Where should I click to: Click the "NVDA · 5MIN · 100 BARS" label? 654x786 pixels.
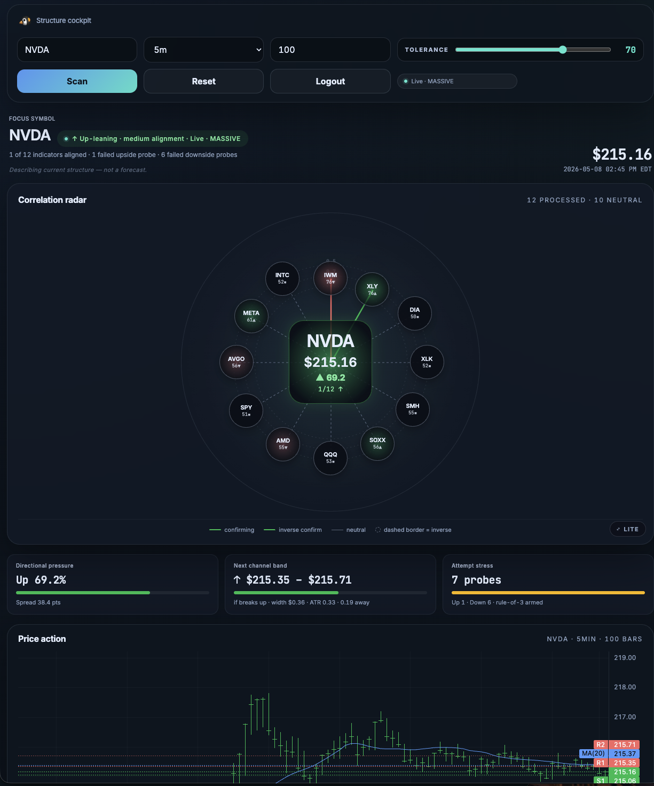pyautogui.click(x=594, y=639)
